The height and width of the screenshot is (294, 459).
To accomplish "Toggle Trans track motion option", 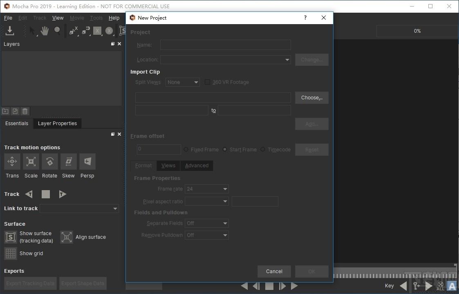I will tap(12, 162).
